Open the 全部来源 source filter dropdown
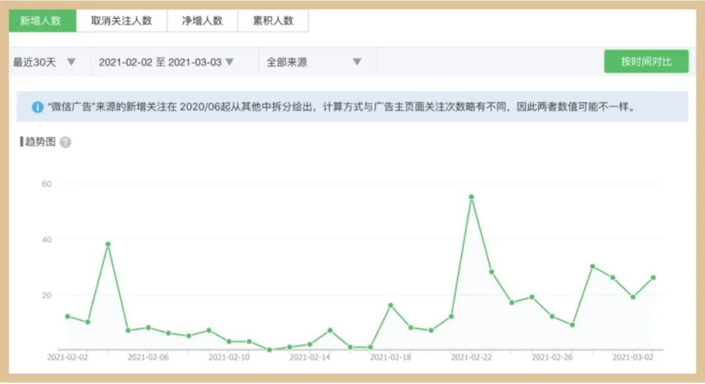This screenshot has width=705, height=384. coord(310,61)
